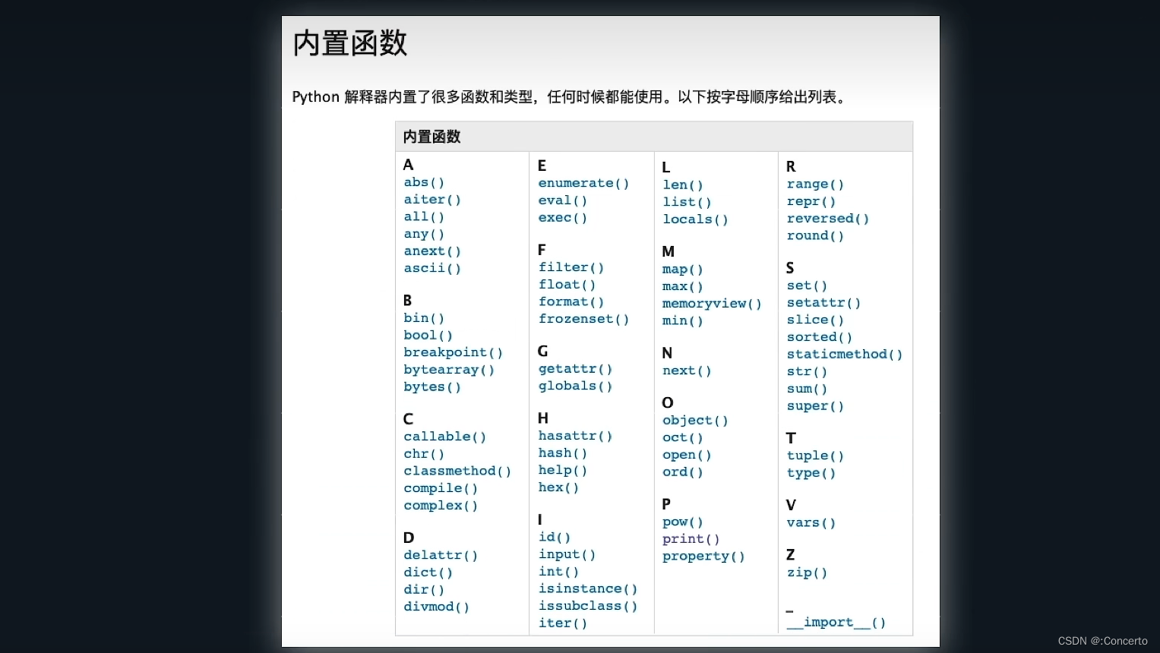Screen dimensions: 1160x653
Task: Open the len() link
Action: pos(683,185)
